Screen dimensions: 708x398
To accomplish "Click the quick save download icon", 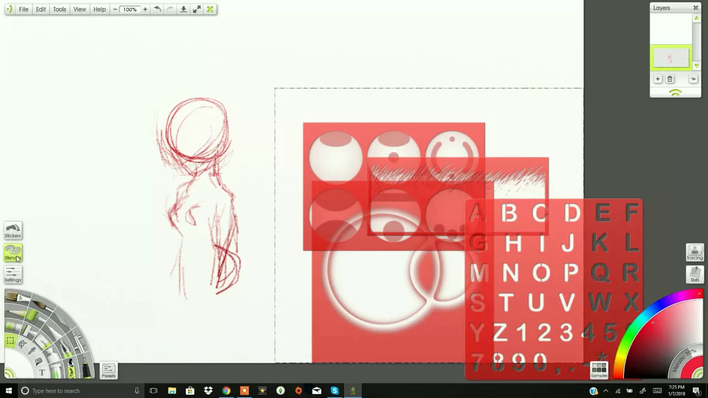I will pos(183,9).
